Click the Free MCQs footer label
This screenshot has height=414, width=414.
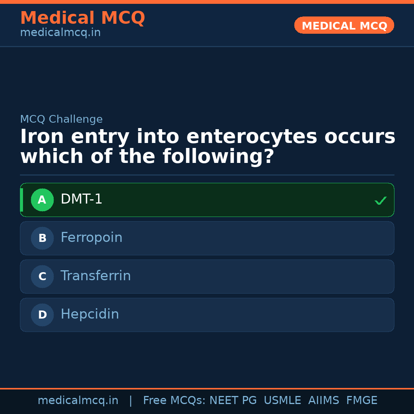pos(174,401)
